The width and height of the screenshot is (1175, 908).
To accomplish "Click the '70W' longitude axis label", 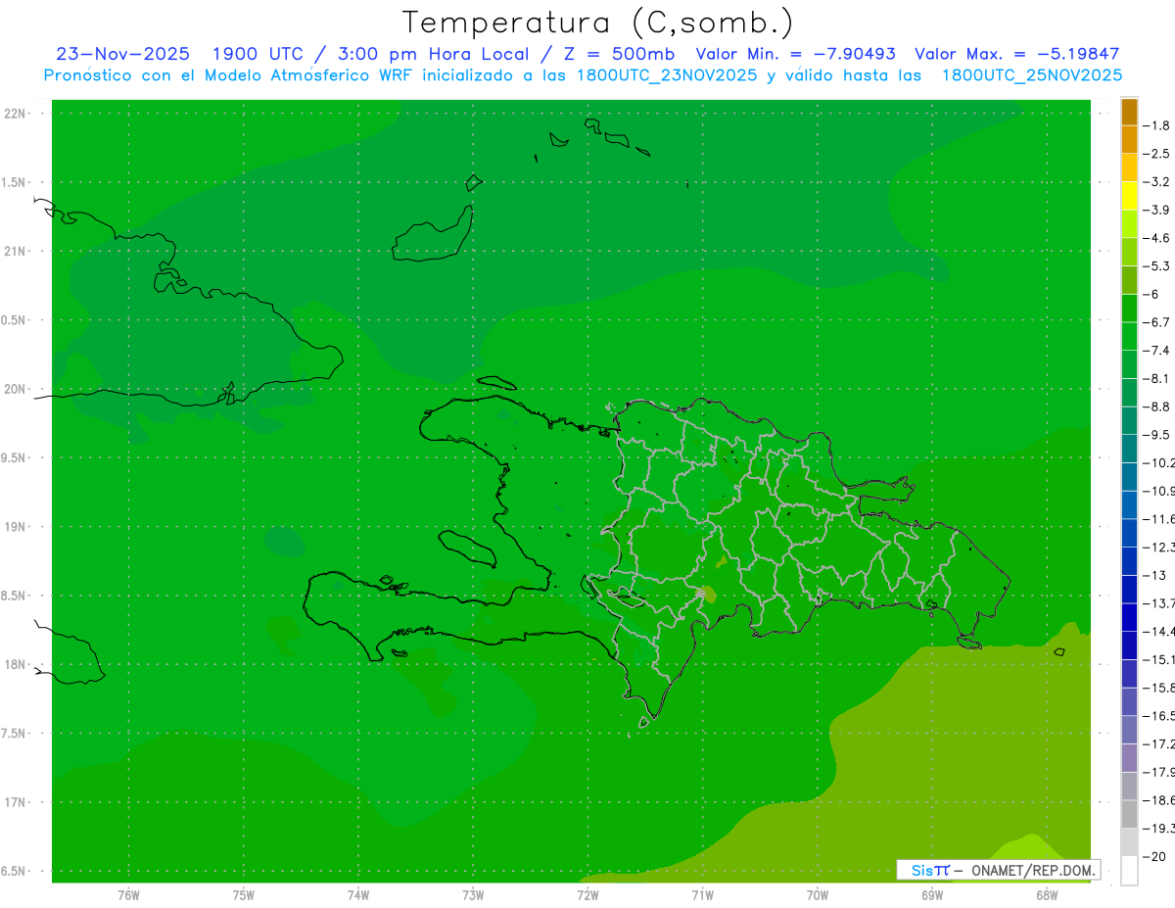I will (x=818, y=894).
